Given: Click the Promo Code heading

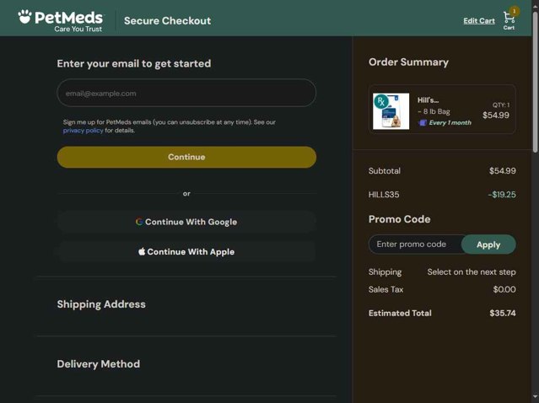Looking at the screenshot, I should click(400, 219).
